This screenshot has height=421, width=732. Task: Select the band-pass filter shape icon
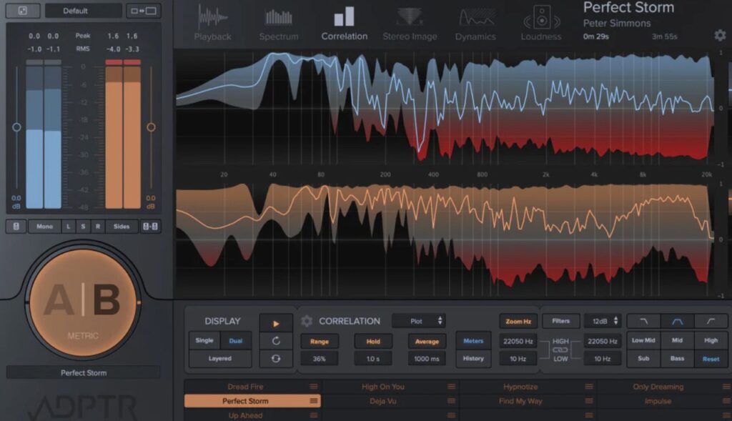[x=676, y=321]
